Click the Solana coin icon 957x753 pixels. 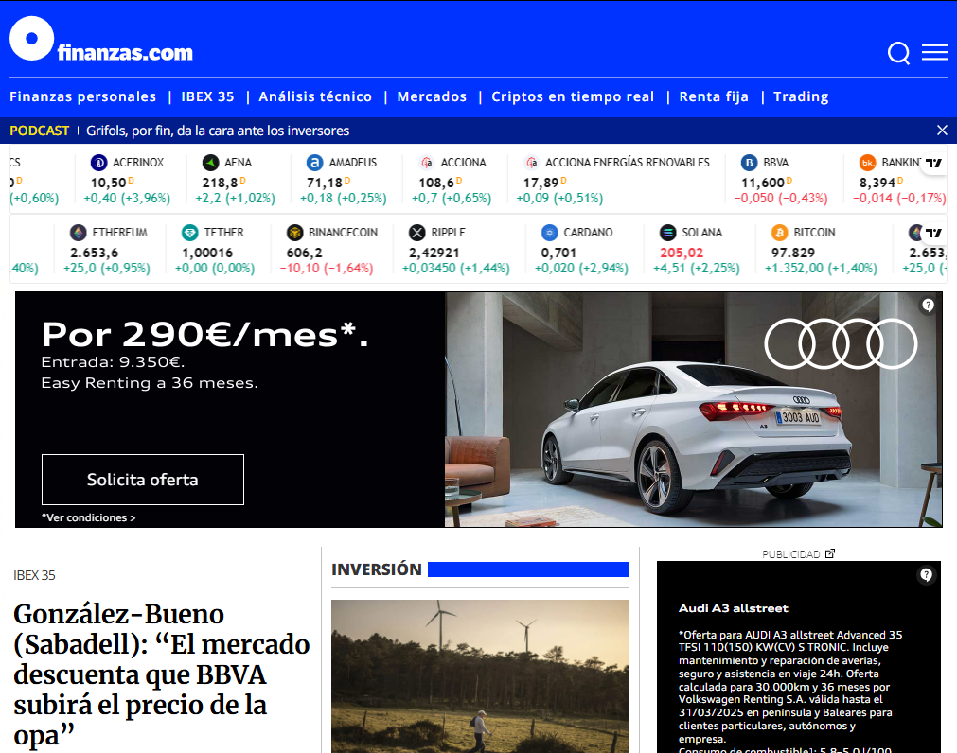click(667, 233)
